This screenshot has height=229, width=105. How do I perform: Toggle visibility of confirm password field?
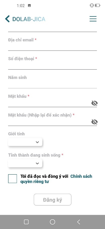94,122
